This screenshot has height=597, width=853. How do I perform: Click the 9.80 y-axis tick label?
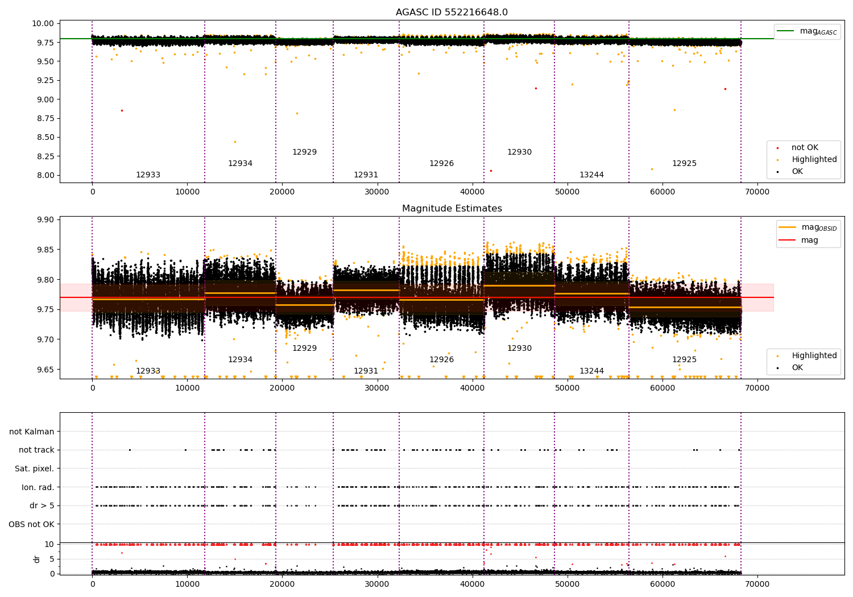coord(45,280)
